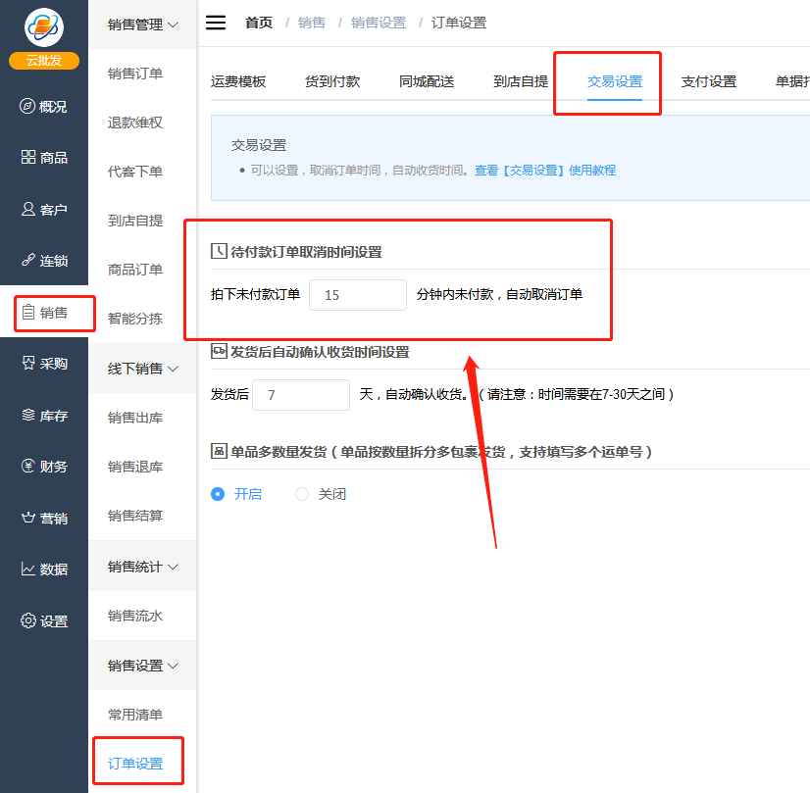
Task: Open 查看【交易设置】使用教程 link
Action: coord(545,171)
